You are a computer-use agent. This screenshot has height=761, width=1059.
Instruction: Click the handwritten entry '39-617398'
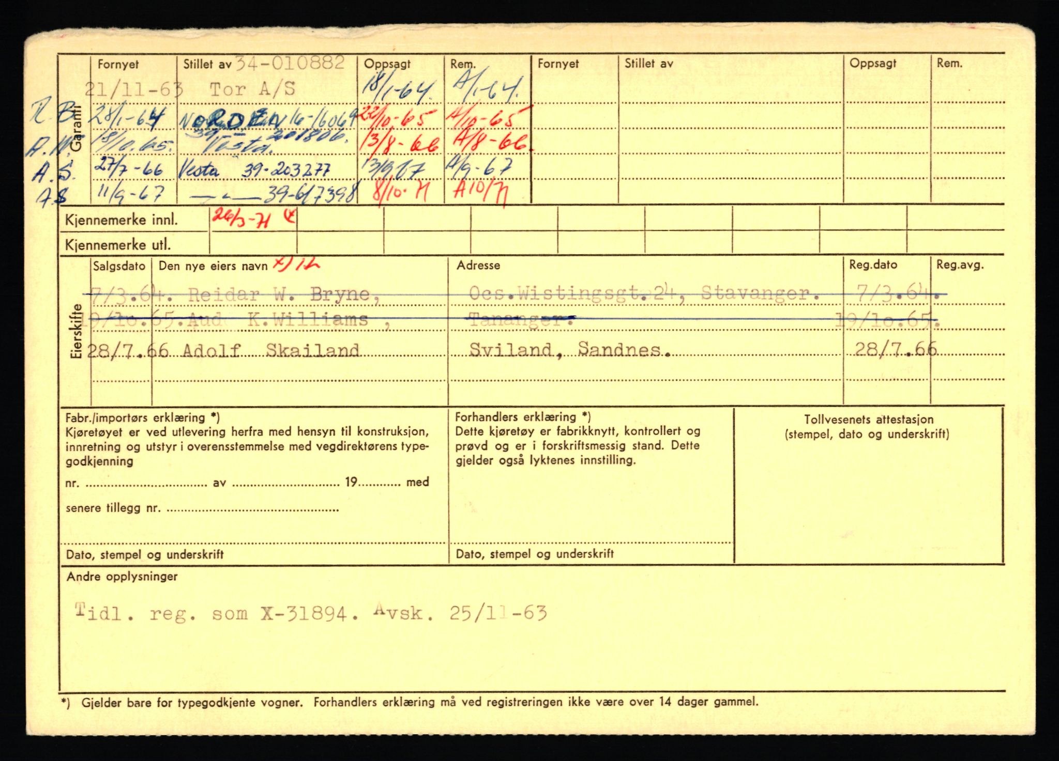point(310,194)
